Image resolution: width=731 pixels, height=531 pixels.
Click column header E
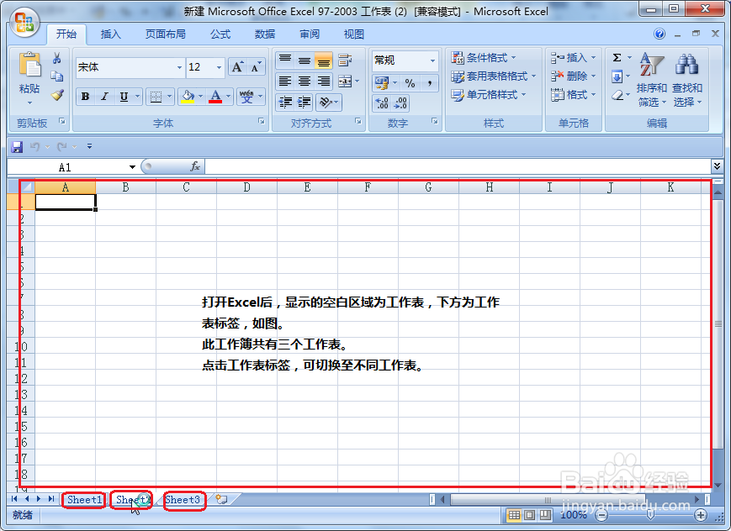pyautogui.click(x=307, y=187)
